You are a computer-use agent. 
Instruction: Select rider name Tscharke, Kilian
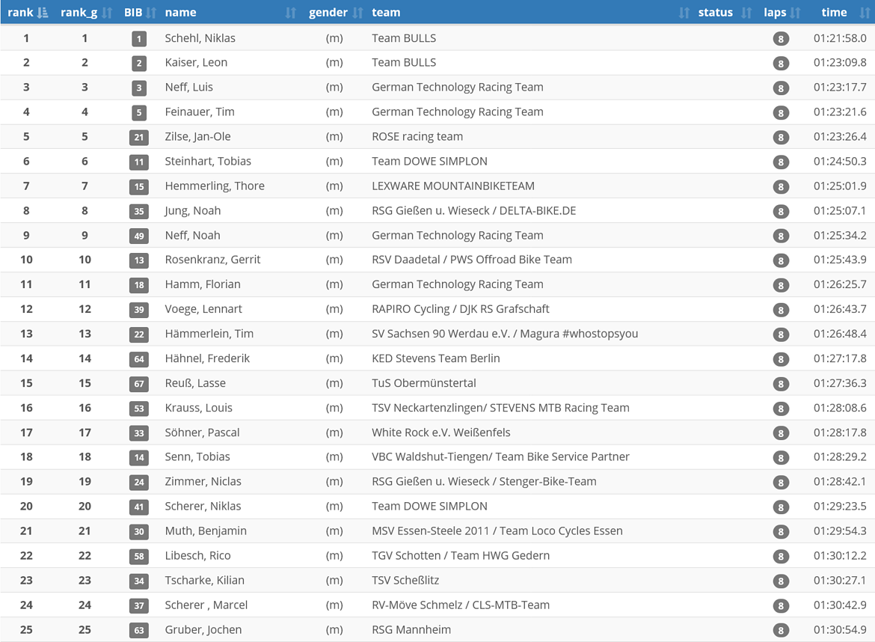(x=204, y=580)
